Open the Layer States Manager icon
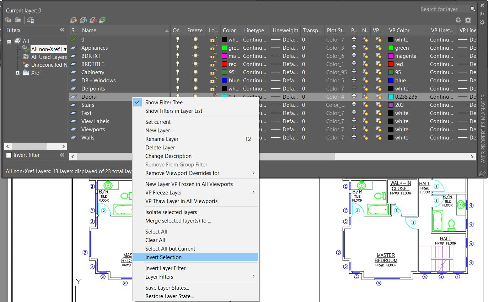 [x=31, y=20]
